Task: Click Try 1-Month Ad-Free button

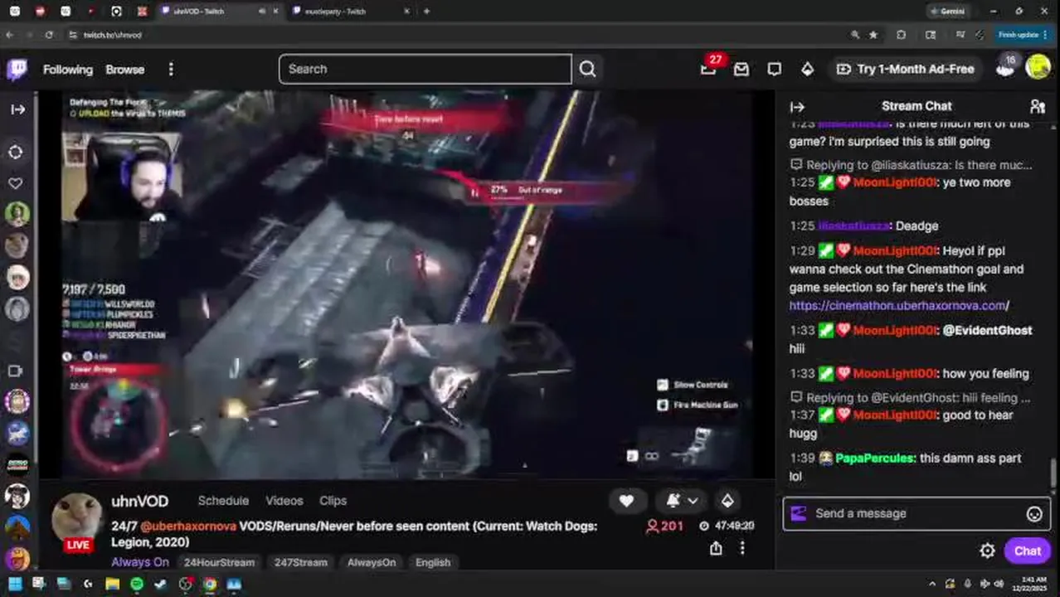Action: tap(905, 69)
